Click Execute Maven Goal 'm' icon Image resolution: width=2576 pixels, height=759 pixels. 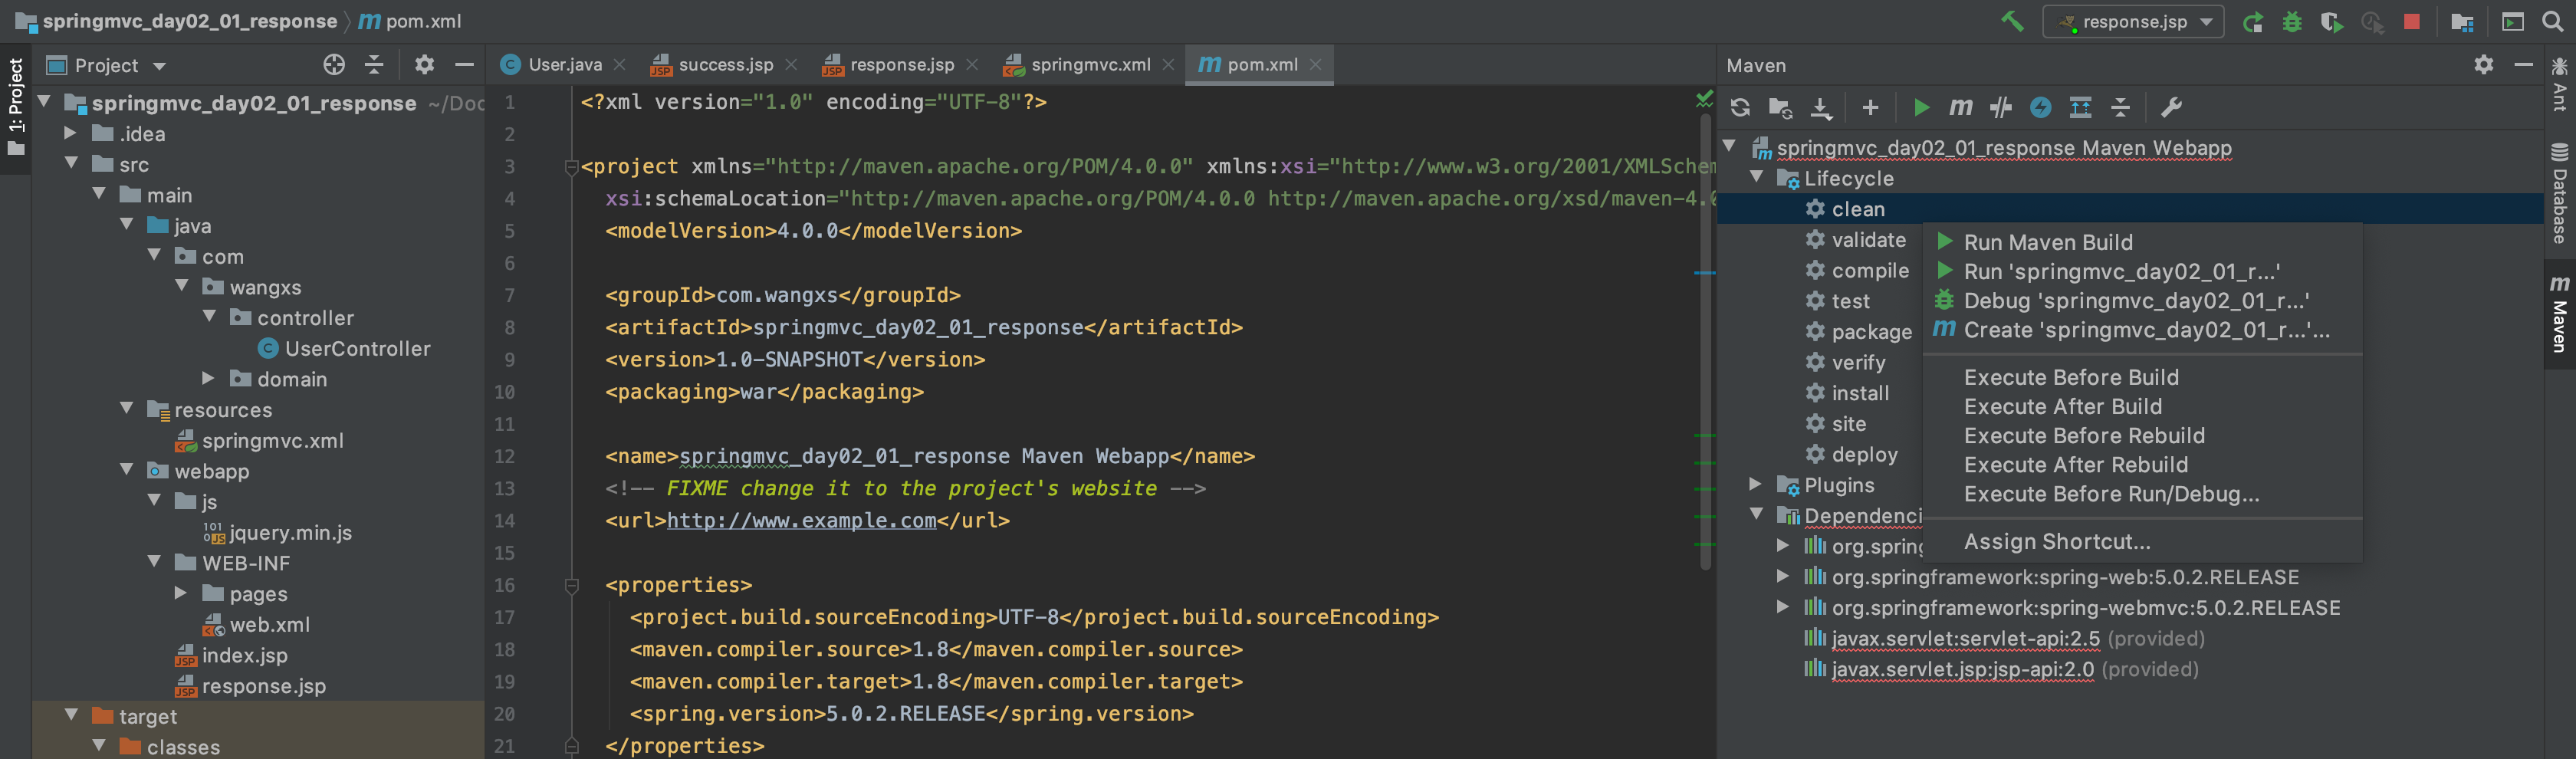[1960, 108]
